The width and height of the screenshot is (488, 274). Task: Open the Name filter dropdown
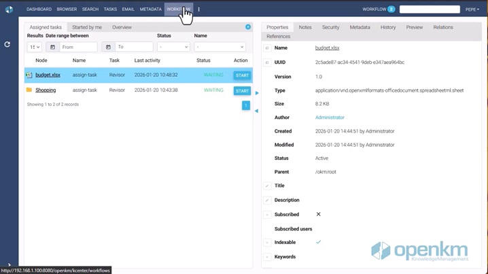tap(220, 47)
